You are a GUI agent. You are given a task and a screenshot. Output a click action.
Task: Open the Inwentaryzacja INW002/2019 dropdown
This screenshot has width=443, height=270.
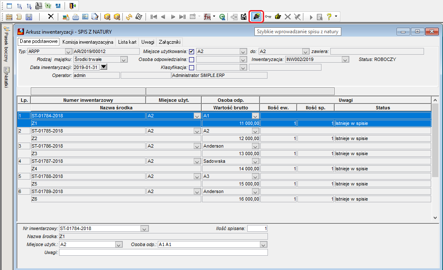point(345,59)
